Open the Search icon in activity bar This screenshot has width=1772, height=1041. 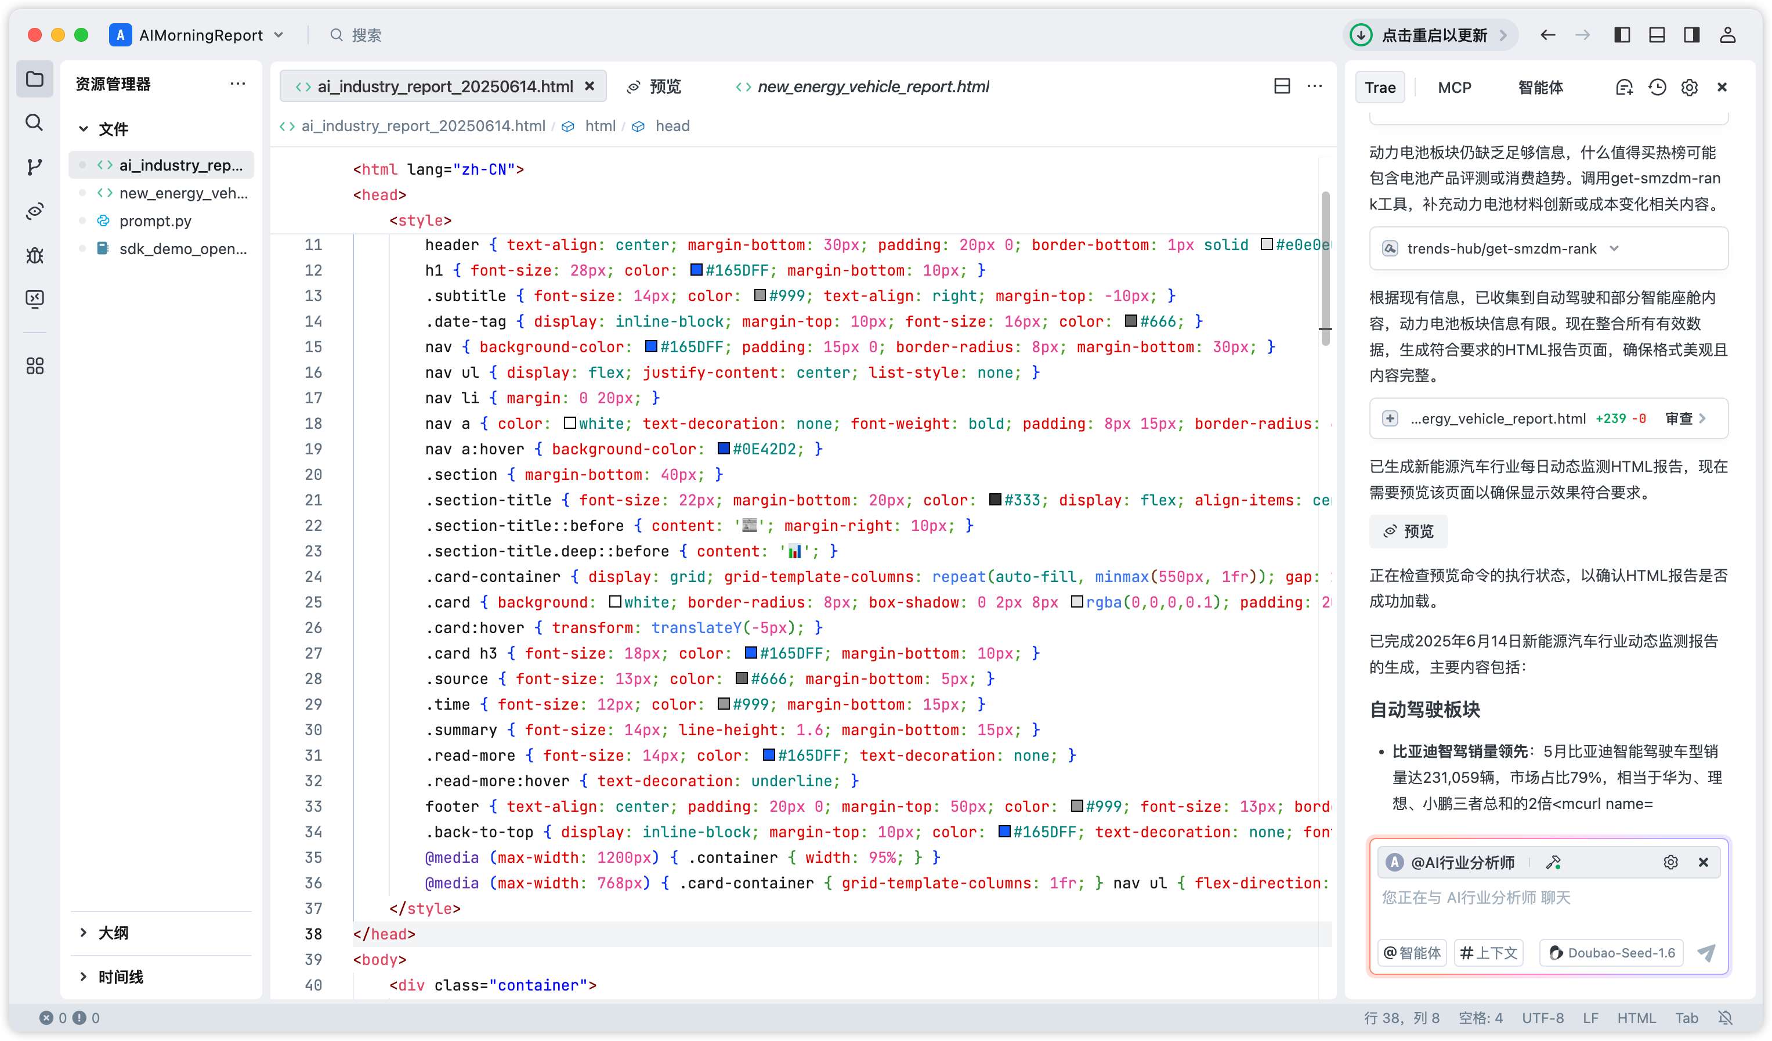[x=34, y=122]
